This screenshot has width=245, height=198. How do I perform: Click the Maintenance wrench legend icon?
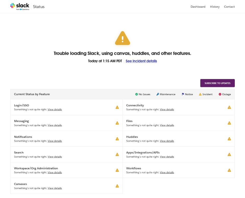pyautogui.click(x=158, y=94)
